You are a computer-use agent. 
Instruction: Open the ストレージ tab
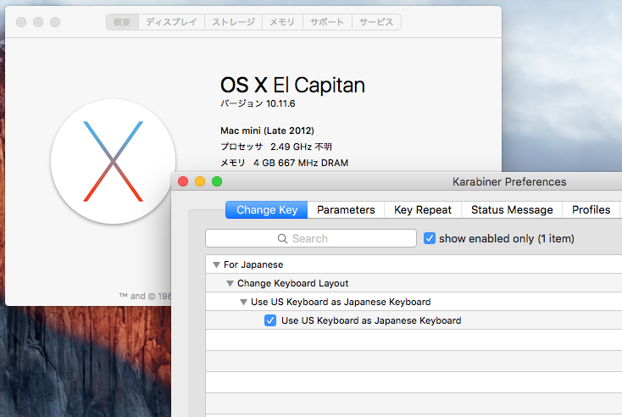point(233,22)
